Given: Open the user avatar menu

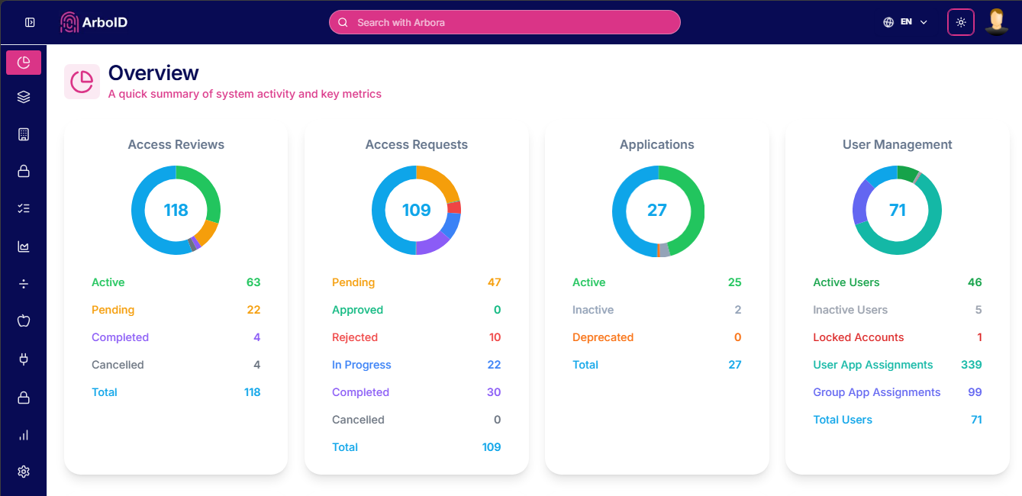Looking at the screenshot, I should 997,22.
